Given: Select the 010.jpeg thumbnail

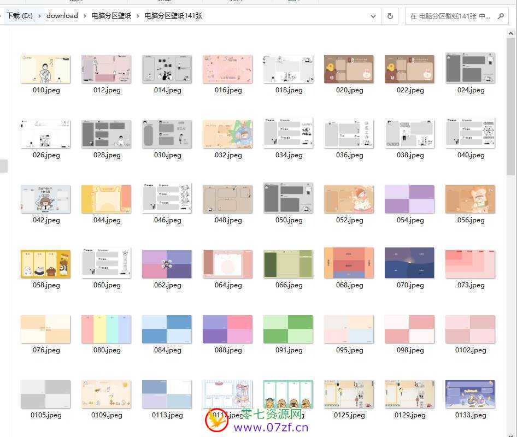Looking at the screenshot, I should coord(45,69).
